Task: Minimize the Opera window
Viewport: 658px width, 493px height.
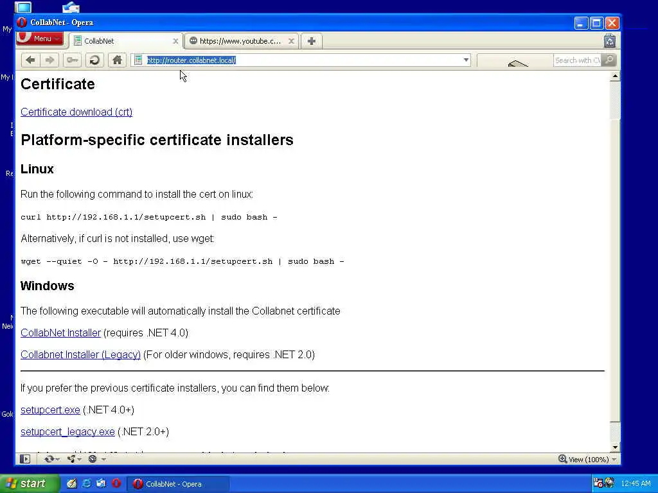Action: point(581,23)
